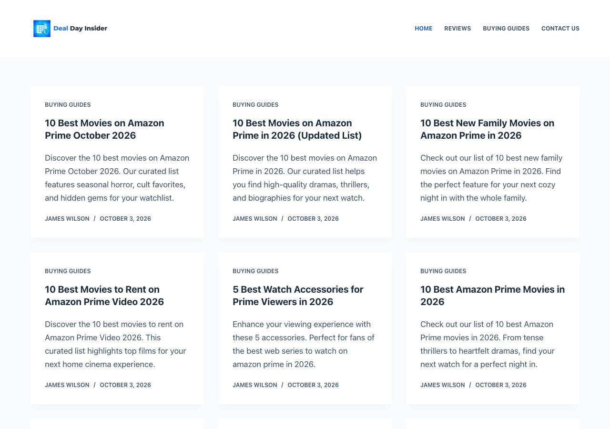
Task: Open the Contact Us page
Action: [560, 29]
